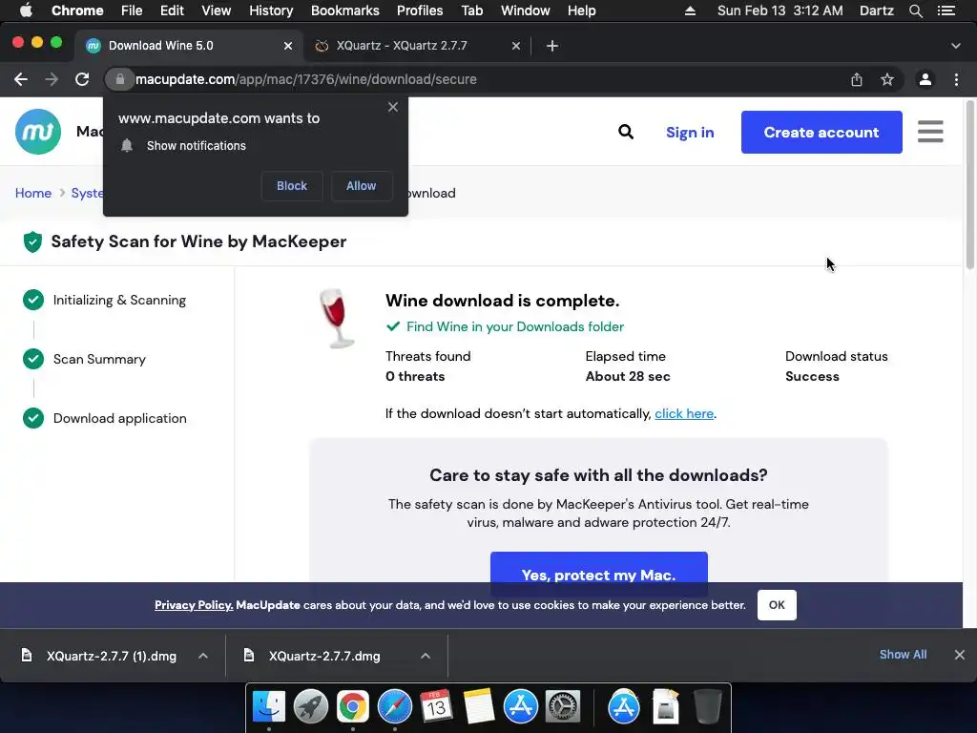
Task: Click Create account button
Action: coord(821,132)
